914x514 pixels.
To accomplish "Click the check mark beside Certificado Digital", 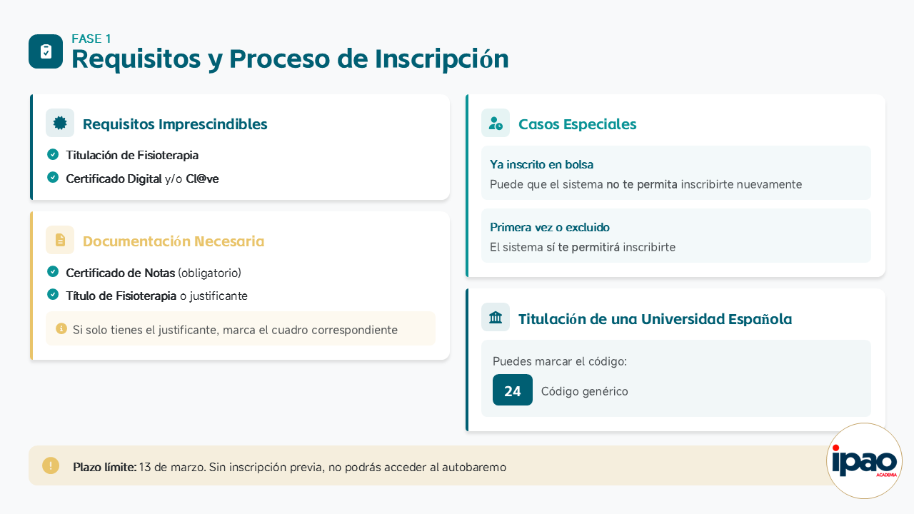I will (x=53, y=177).
